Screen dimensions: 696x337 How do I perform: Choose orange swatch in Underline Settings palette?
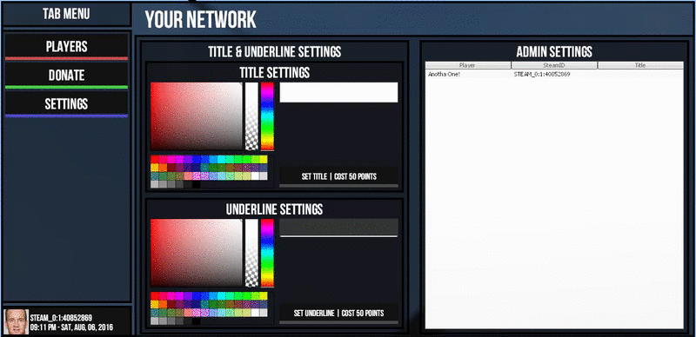(x=163, y=304)
